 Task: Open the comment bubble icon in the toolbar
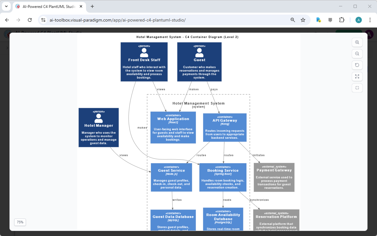point(330,20)
